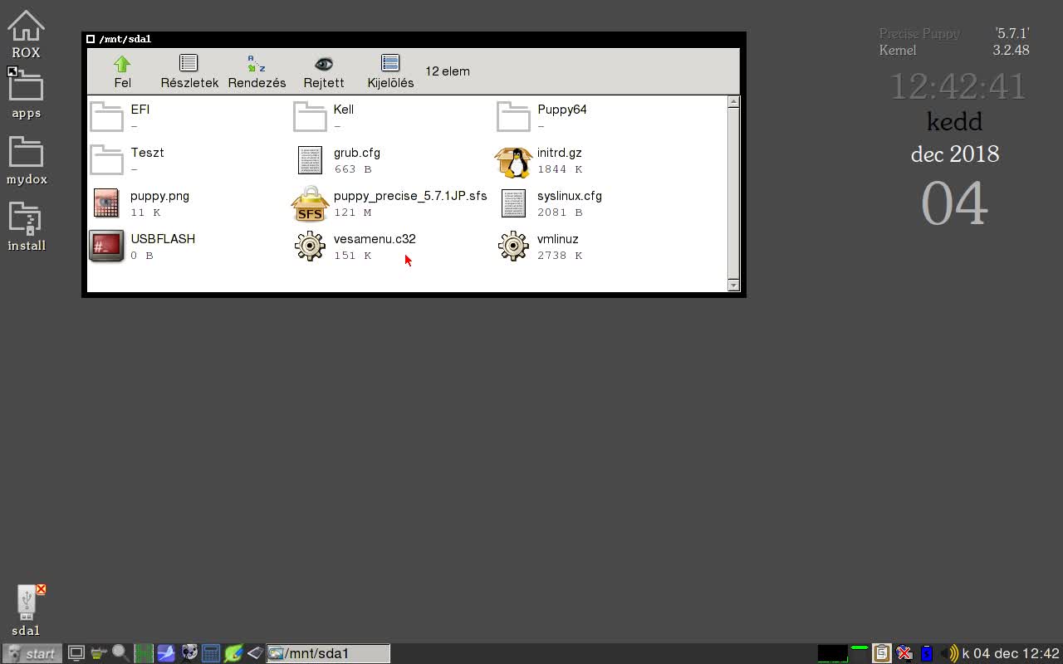This screenshot has height=664, width=1063.
Task: Select vesamenu.c32 gear icon
Action: pyautogui.click(x=310, y=247)
